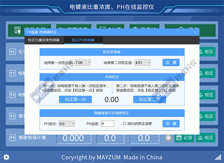Close the 传感器校正 dialog

coord(195,32)
